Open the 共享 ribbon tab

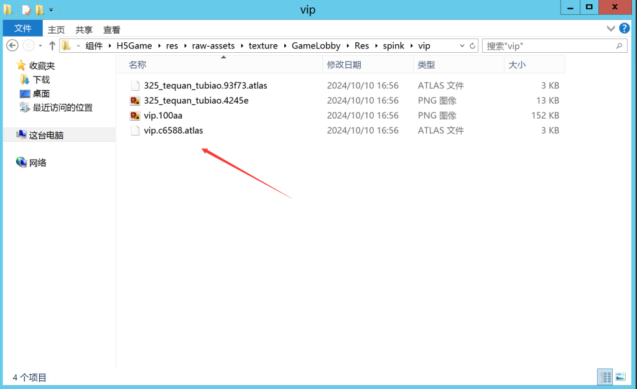(84, 29)
